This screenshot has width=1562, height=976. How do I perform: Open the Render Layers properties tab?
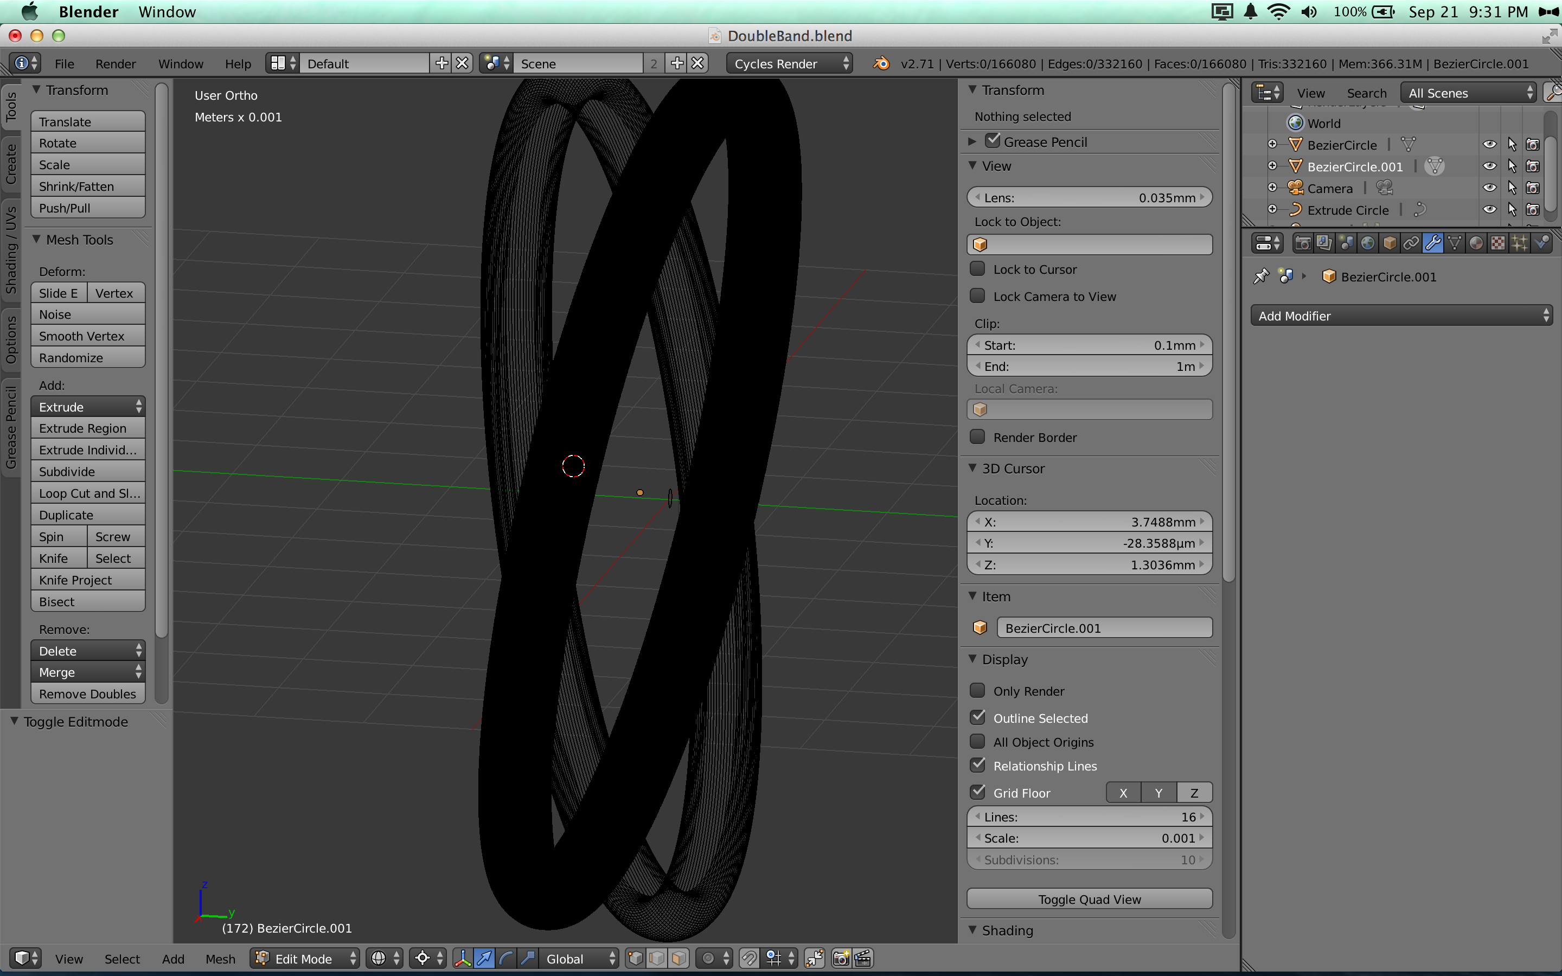coord(1324,243)
